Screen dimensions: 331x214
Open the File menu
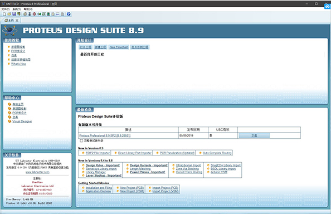tap(6, 9)
